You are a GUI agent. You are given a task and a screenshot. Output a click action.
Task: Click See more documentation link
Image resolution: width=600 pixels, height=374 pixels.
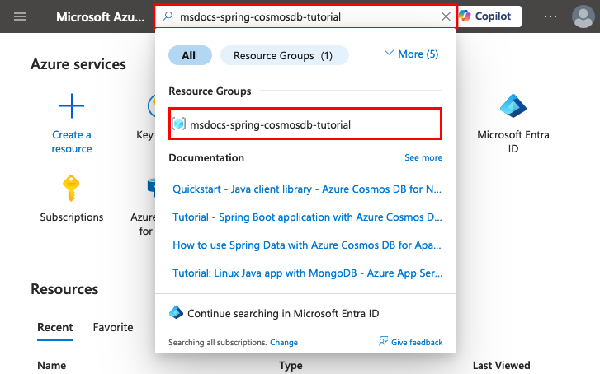coord(423,157)
